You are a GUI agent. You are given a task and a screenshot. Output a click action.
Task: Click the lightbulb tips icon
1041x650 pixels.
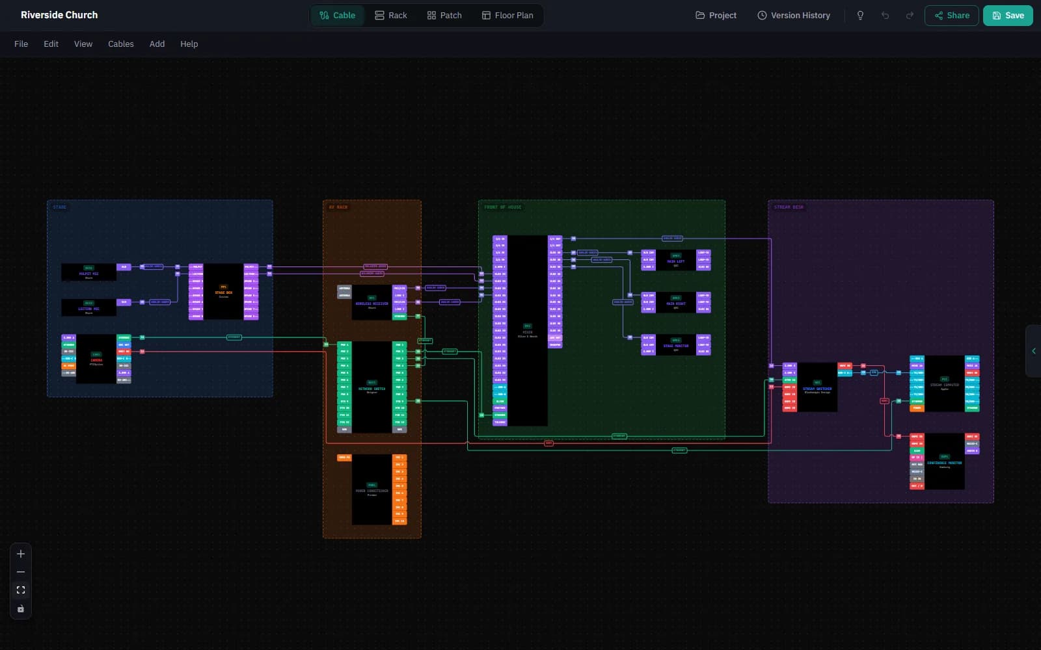tap(860, 16)
